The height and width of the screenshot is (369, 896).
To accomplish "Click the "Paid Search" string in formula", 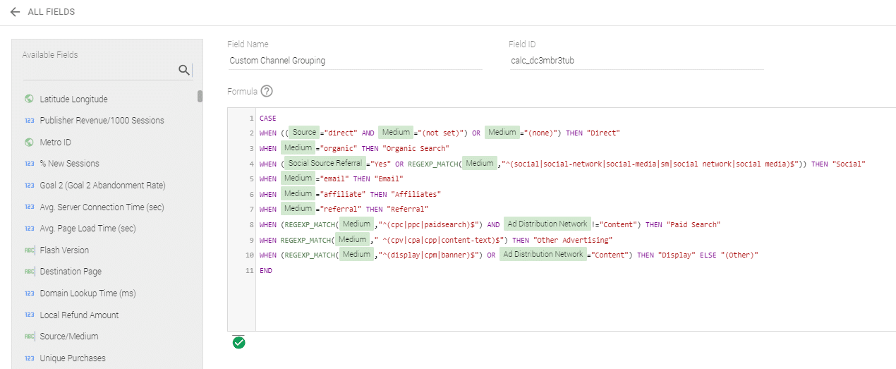I will 693,224.
